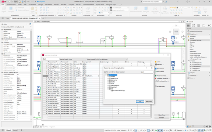The width and height of the screenshot is (212, 132).
Task: Check the Dusche checkbox
Action: pos(110,82)
